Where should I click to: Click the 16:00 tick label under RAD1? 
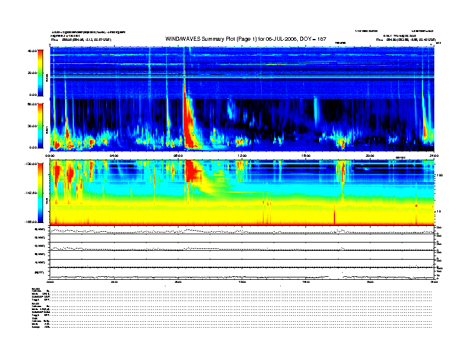[x=305, y=156]
